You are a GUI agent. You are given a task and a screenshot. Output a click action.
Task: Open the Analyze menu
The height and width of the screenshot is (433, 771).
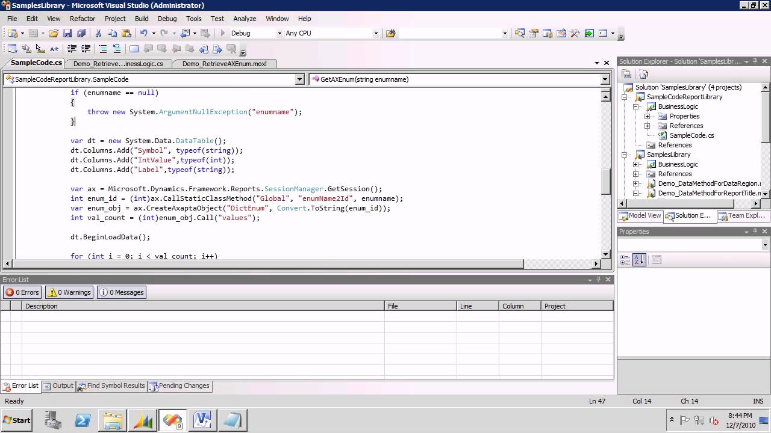245,19
